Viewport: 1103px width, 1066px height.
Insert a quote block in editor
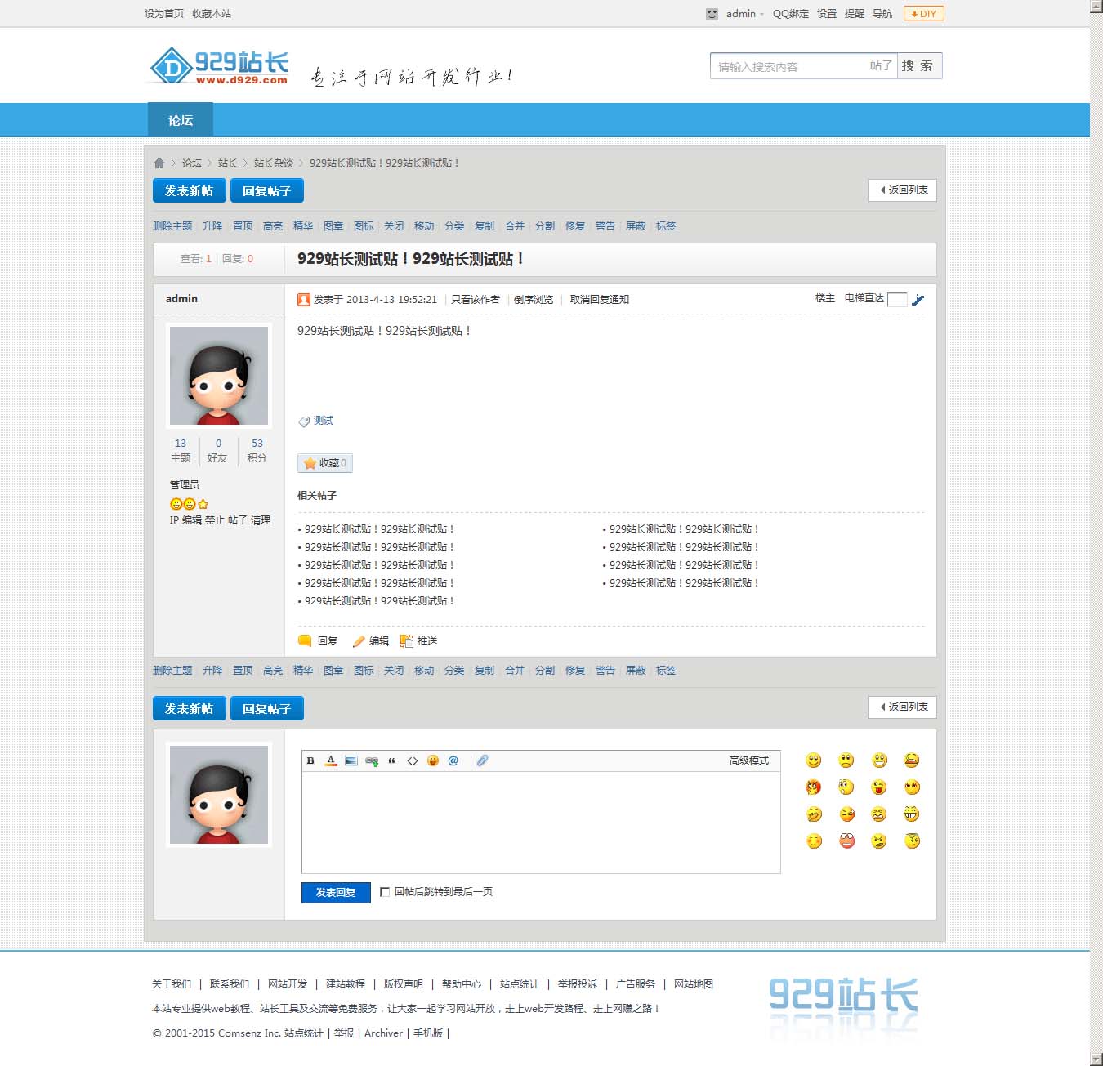[x=392, y=760]
